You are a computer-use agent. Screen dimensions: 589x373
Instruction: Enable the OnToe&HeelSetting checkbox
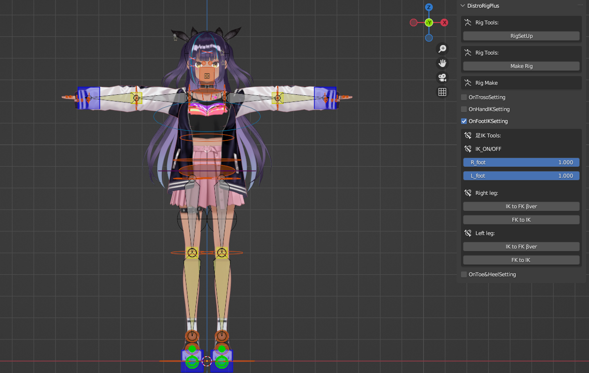[464, 274]
